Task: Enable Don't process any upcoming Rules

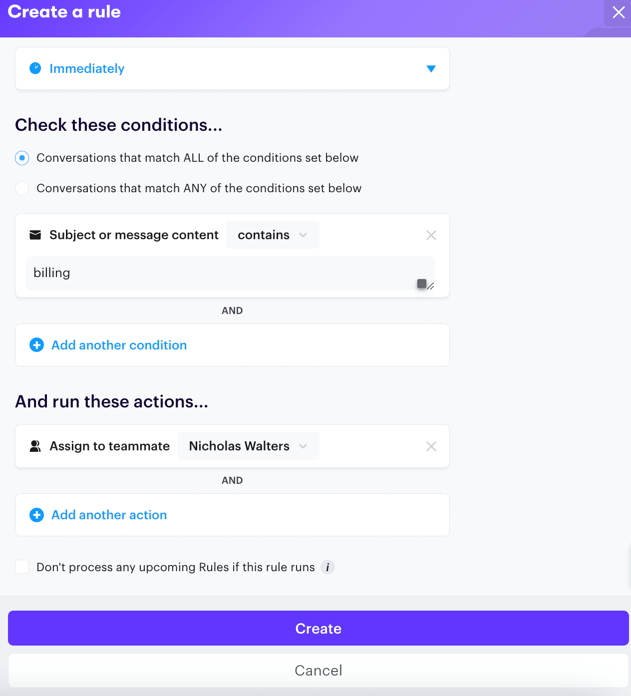Action: (22, 567)
